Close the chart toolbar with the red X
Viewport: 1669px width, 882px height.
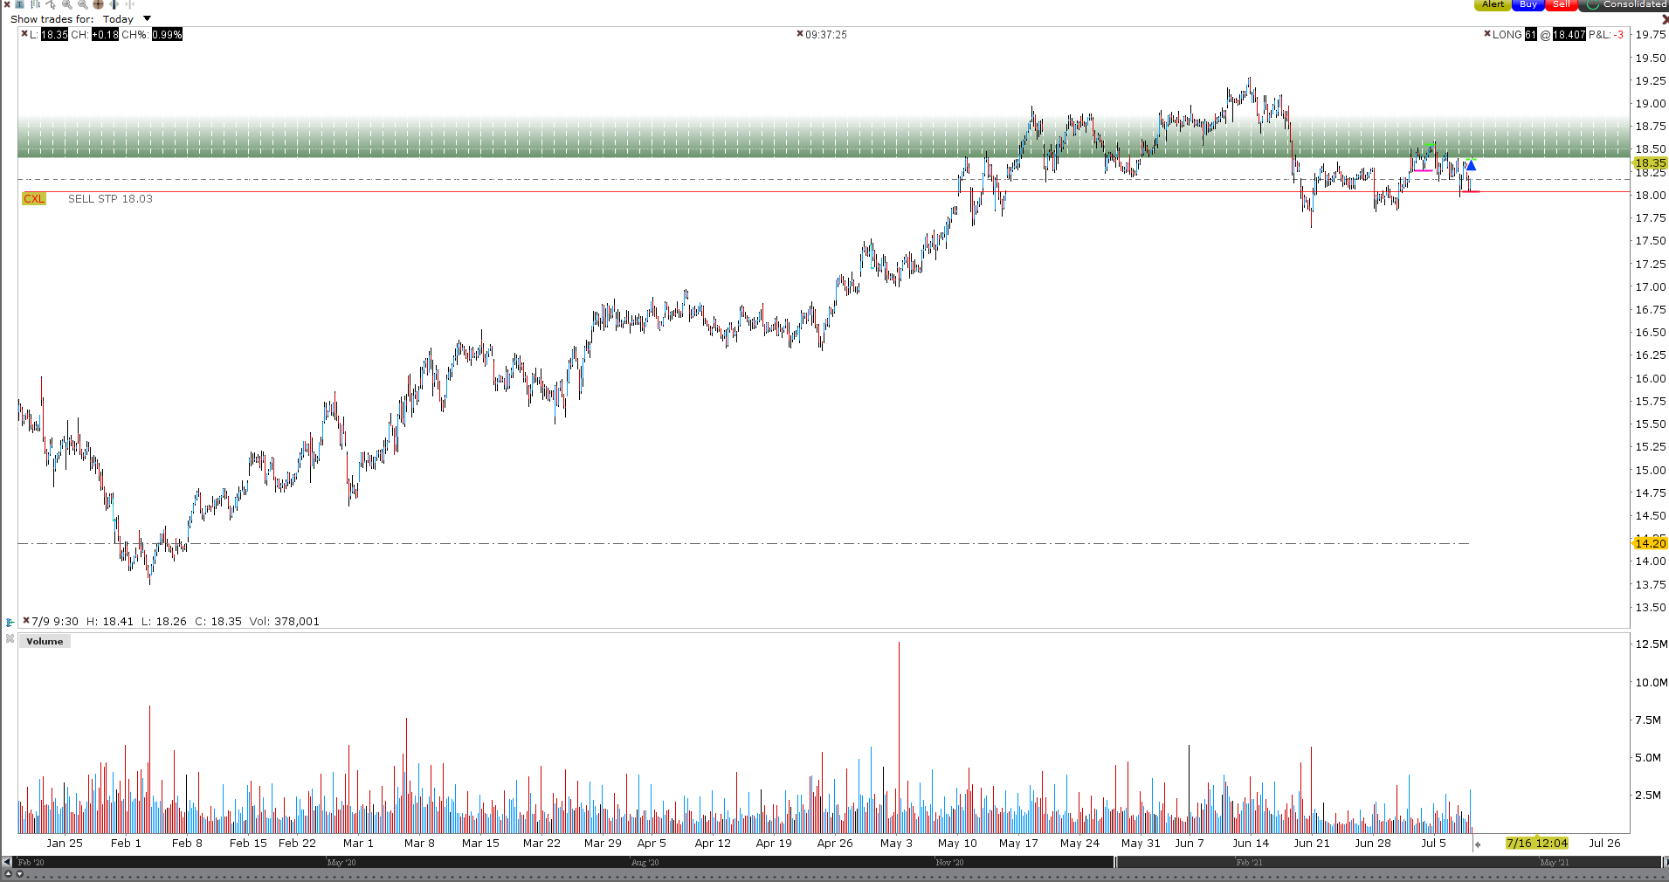pos(7,4)
